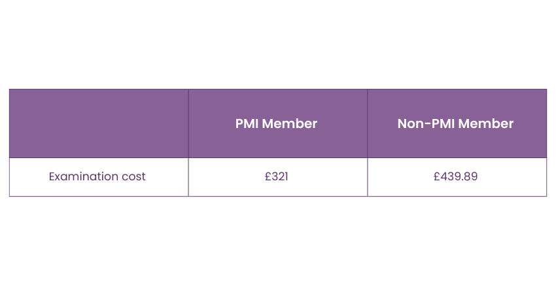
Task: Click the pound sign before 439.89
Action: click(x=436, y=176)
